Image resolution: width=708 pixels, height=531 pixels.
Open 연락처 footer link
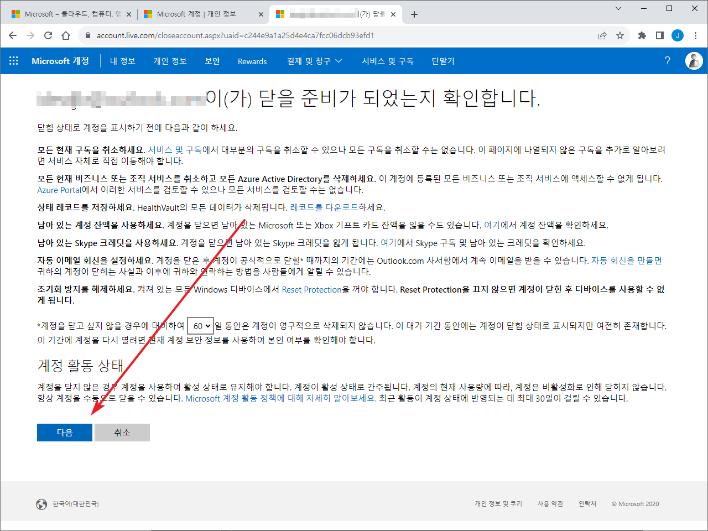(587, 504)
